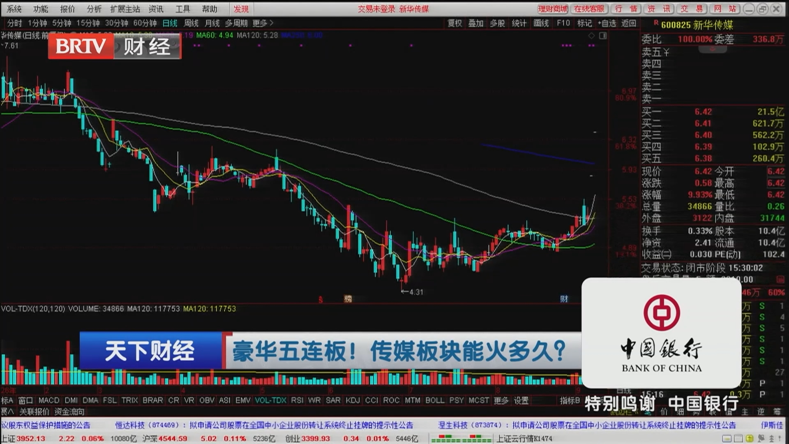This screenshot has width=789, height=444.
Task: Open the 交易 button
Action: coord(692,9)
